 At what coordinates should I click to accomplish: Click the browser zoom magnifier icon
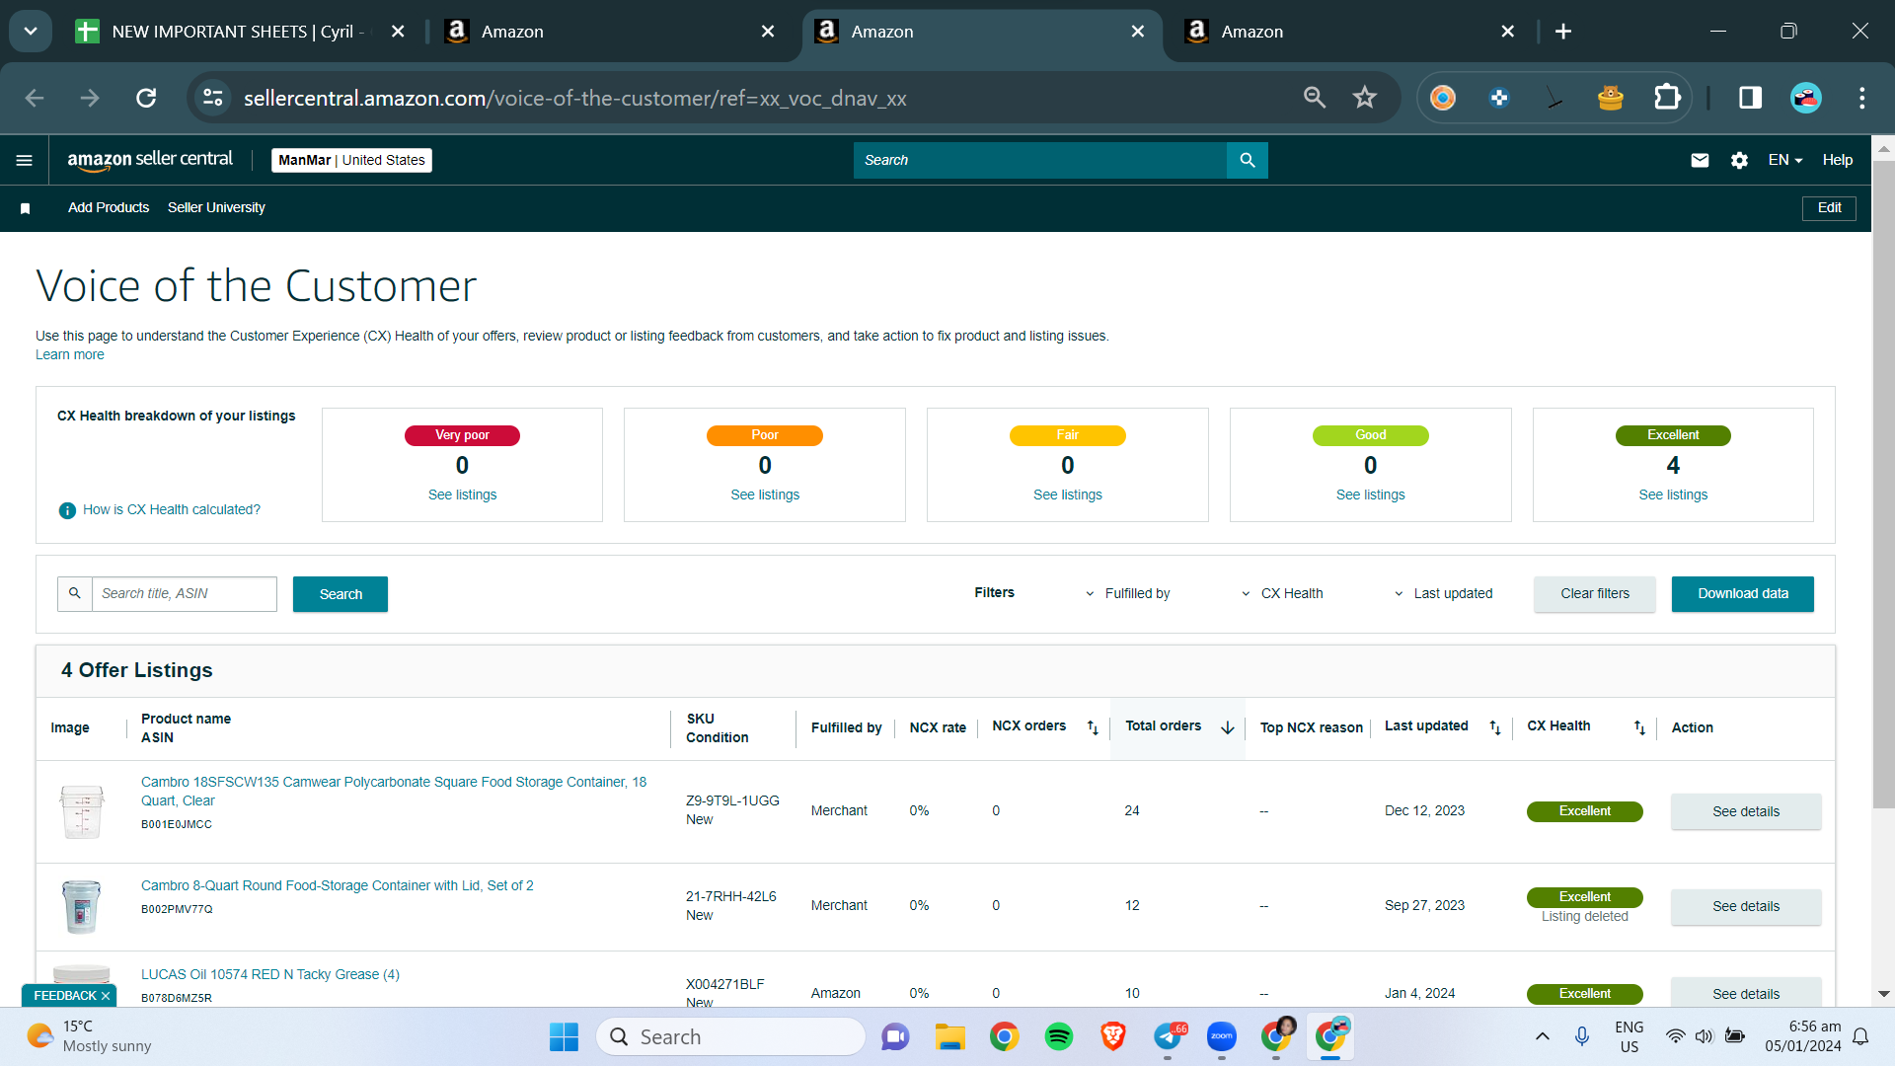[1315, 98]
